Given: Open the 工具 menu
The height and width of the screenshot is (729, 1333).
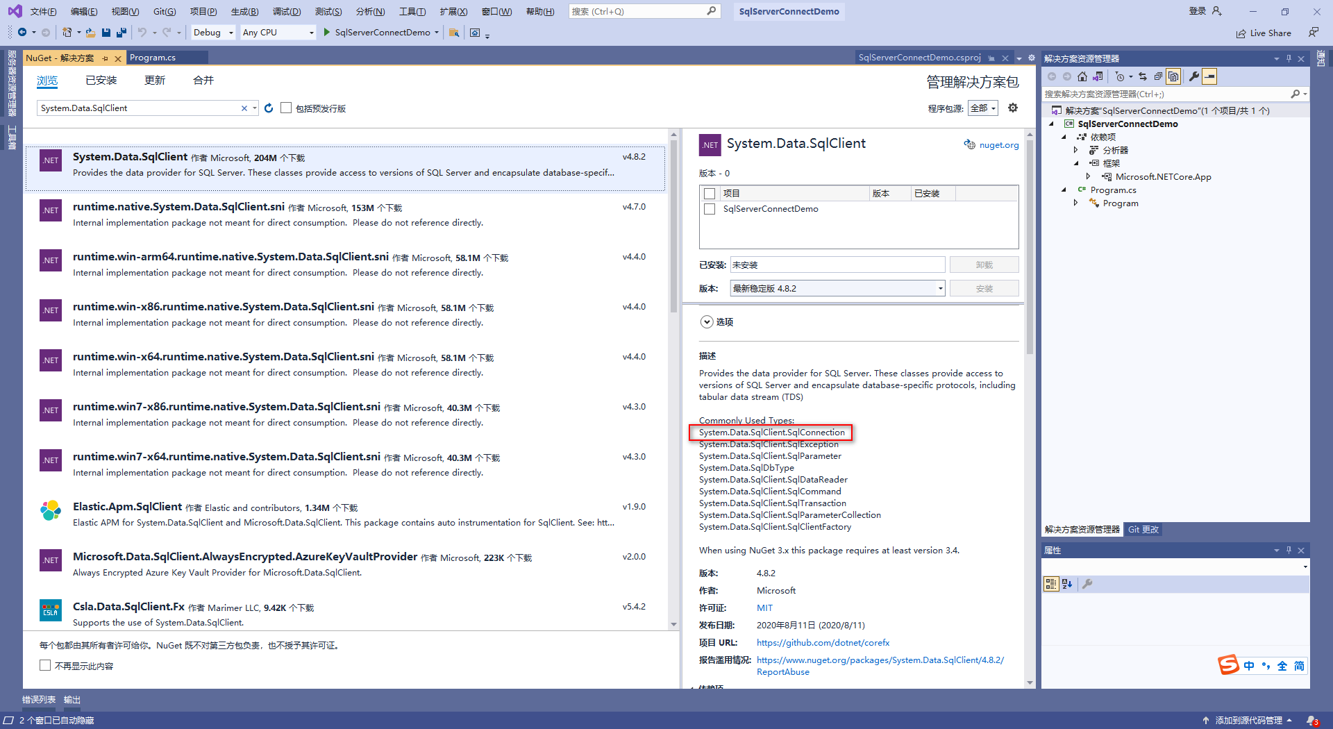Looking at the screenshot, I should point(412,11).
